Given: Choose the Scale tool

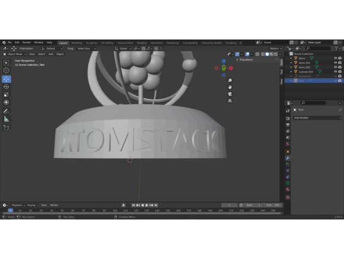Looking at the screenshot, I should (x=7, y=94).
